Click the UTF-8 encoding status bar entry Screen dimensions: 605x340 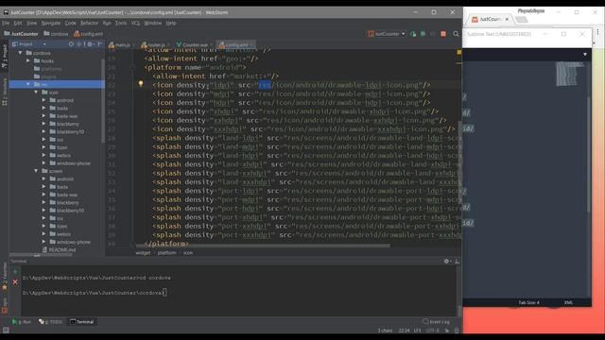[x=433, y=331]
